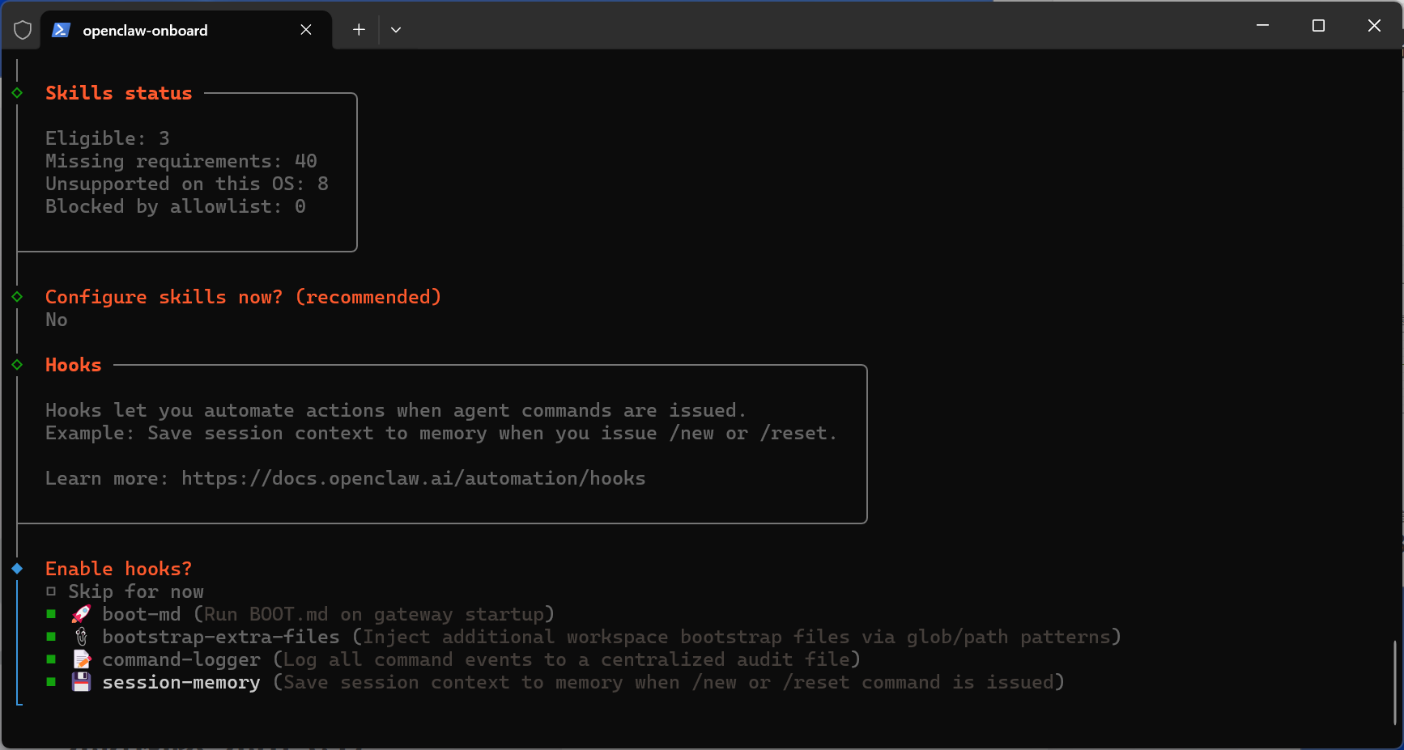Click the shield icon in title bar
The height and width of the screenshot is (750, 1404).
click(x=23, y=30)
